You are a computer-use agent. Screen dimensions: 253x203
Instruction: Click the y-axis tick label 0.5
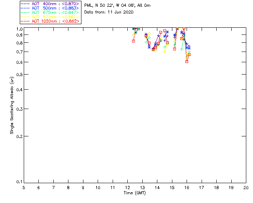pyautogui.click(x=19, y=75)
